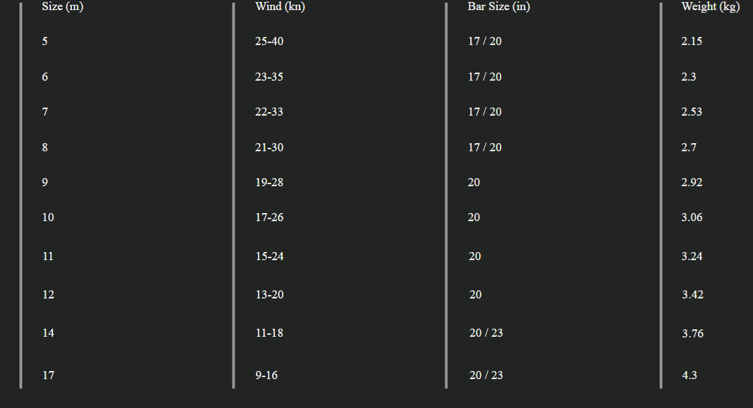753x408 pixels.
Task: Select the 25-40 wind range cell
Action: (269, 41)
